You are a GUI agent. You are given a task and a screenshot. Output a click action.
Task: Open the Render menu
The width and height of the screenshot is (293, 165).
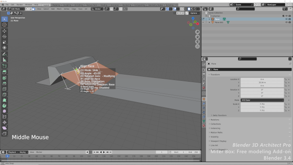[20, 5]
